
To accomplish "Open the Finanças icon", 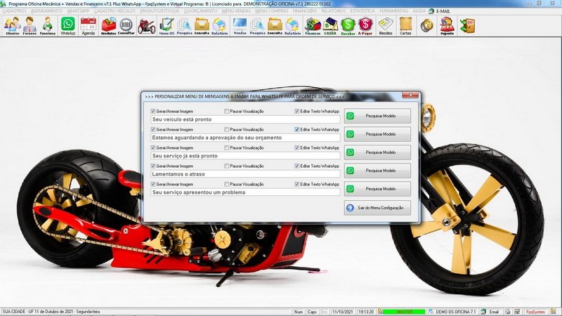I will coord(313,26).
